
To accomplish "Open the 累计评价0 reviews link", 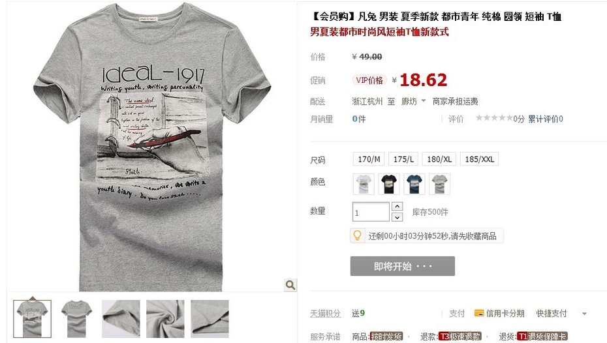I will point(546,119).
